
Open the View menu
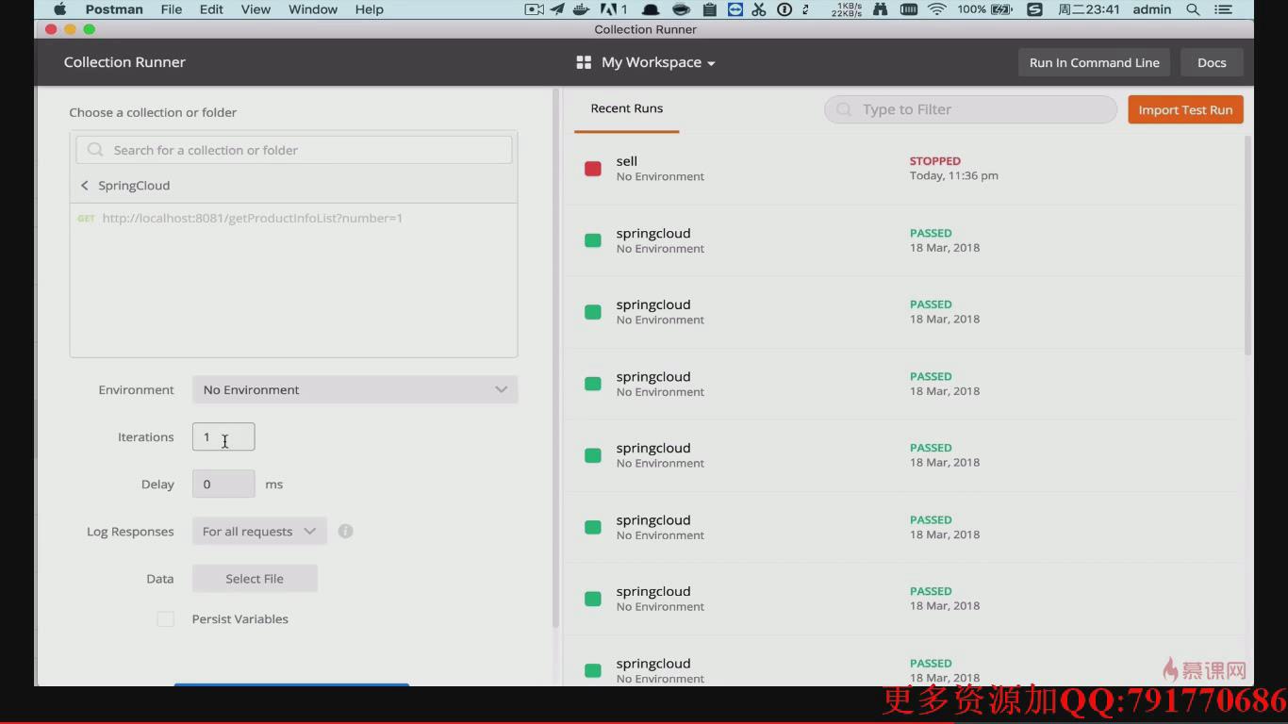(256, 9)
